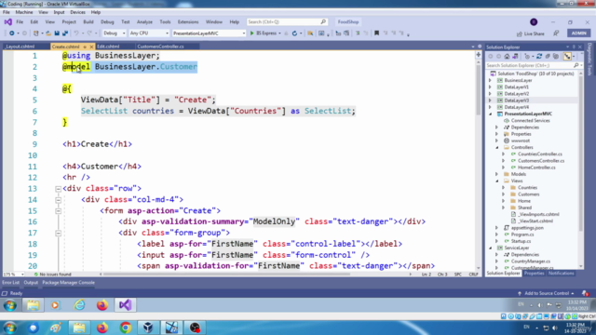The height and width of the screenshot is (335, 596).
Task: Open the Build menu
Action: point(88,22)
